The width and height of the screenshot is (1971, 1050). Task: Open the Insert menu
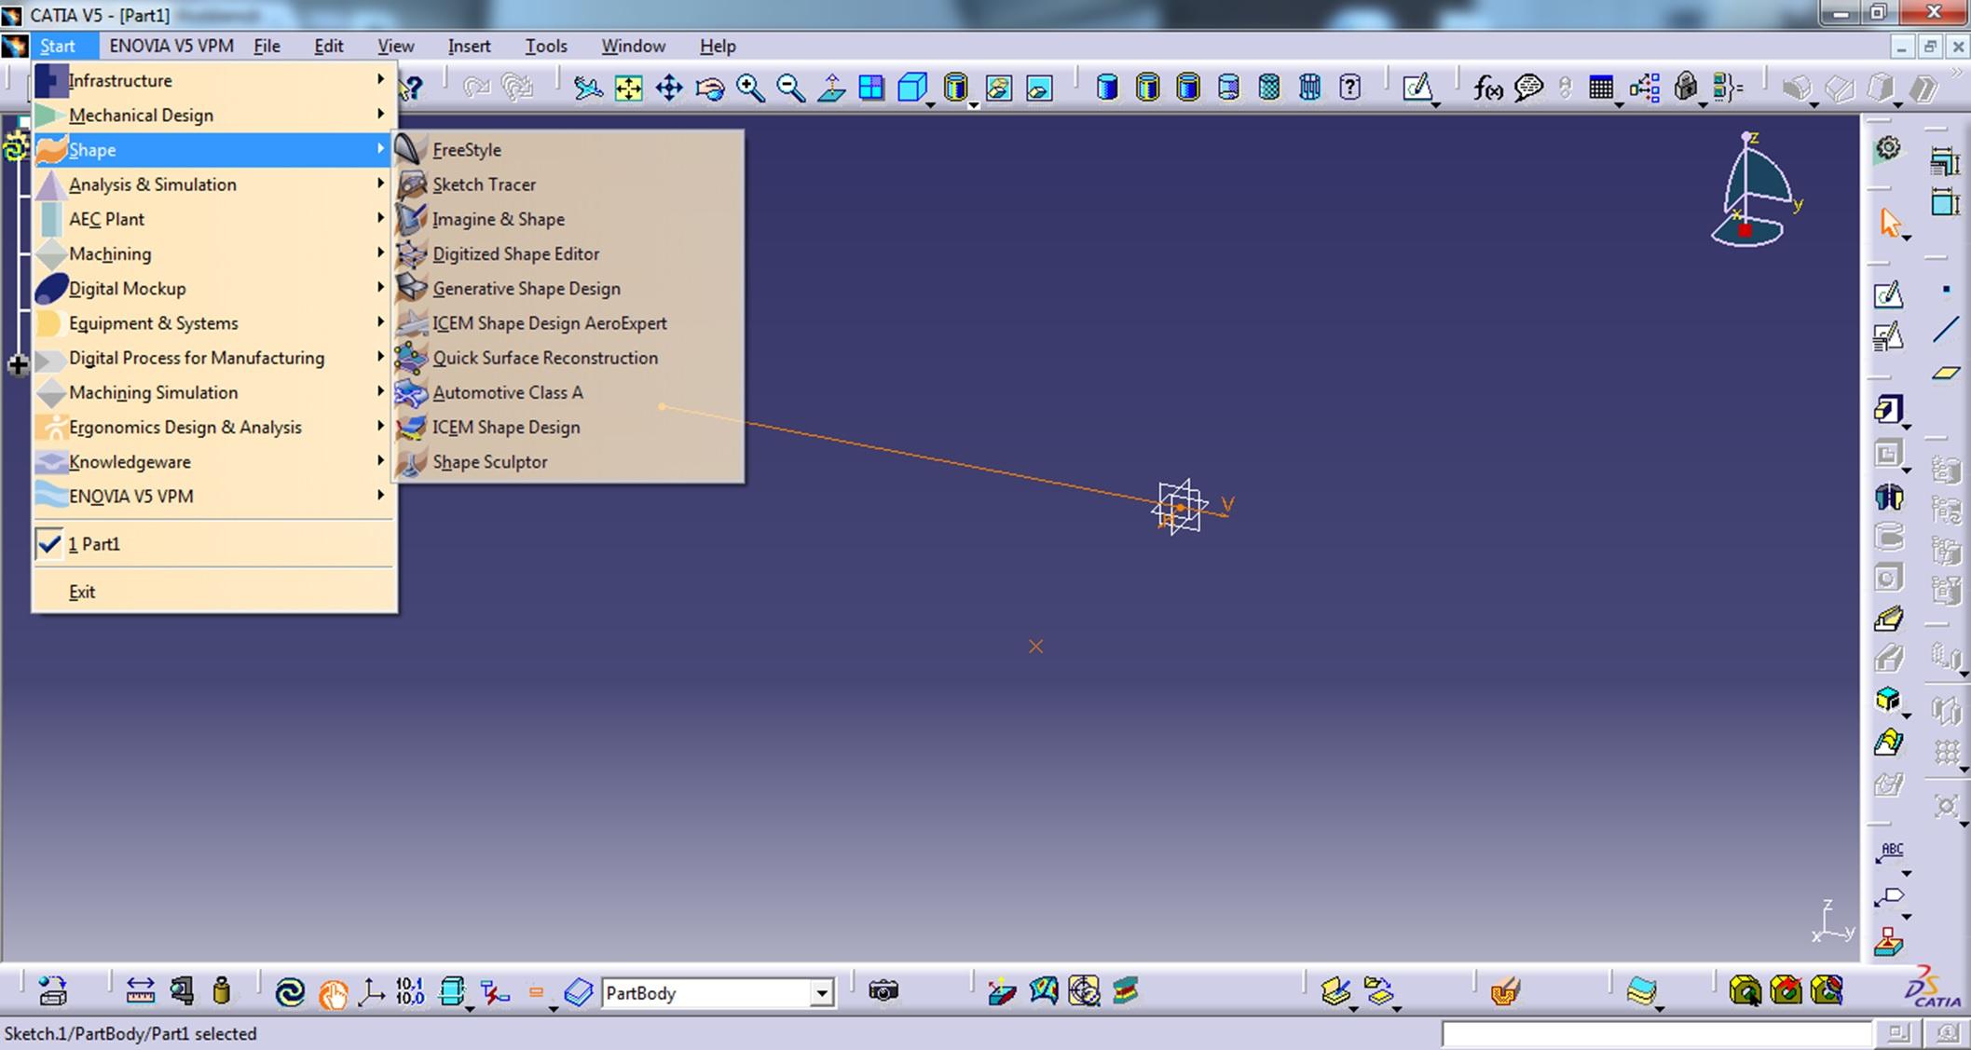(x=469, y=46)
